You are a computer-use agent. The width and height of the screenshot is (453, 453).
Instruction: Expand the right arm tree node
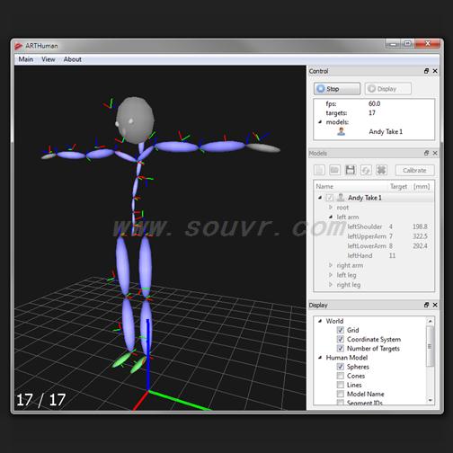click(x=331, y=265)
